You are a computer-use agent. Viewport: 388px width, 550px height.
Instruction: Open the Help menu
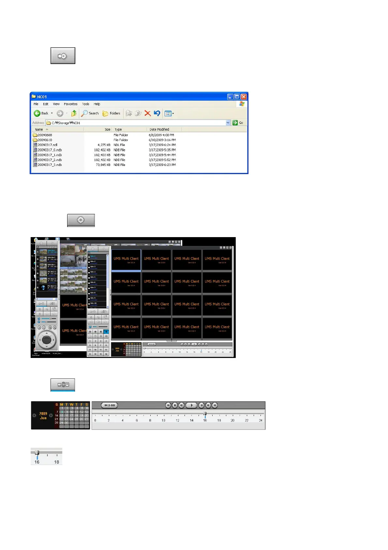97,104
